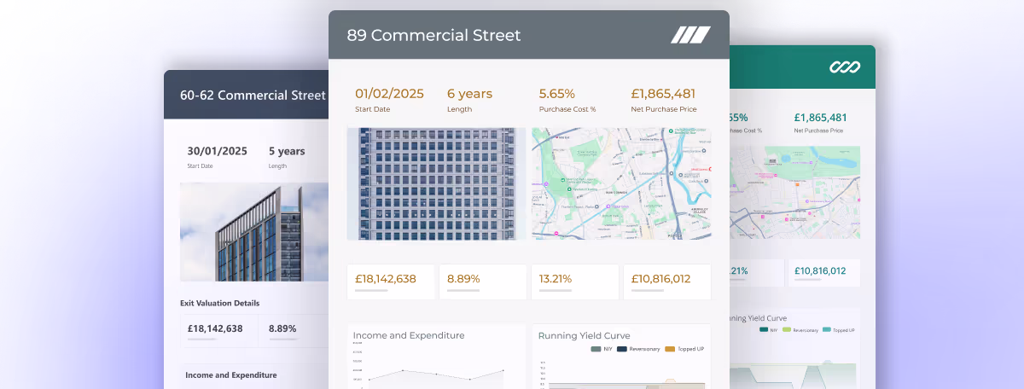Click the 'Income and Expenditure' heading in the left report
This screenshot has width=1024, height=389.
(230, 374)
